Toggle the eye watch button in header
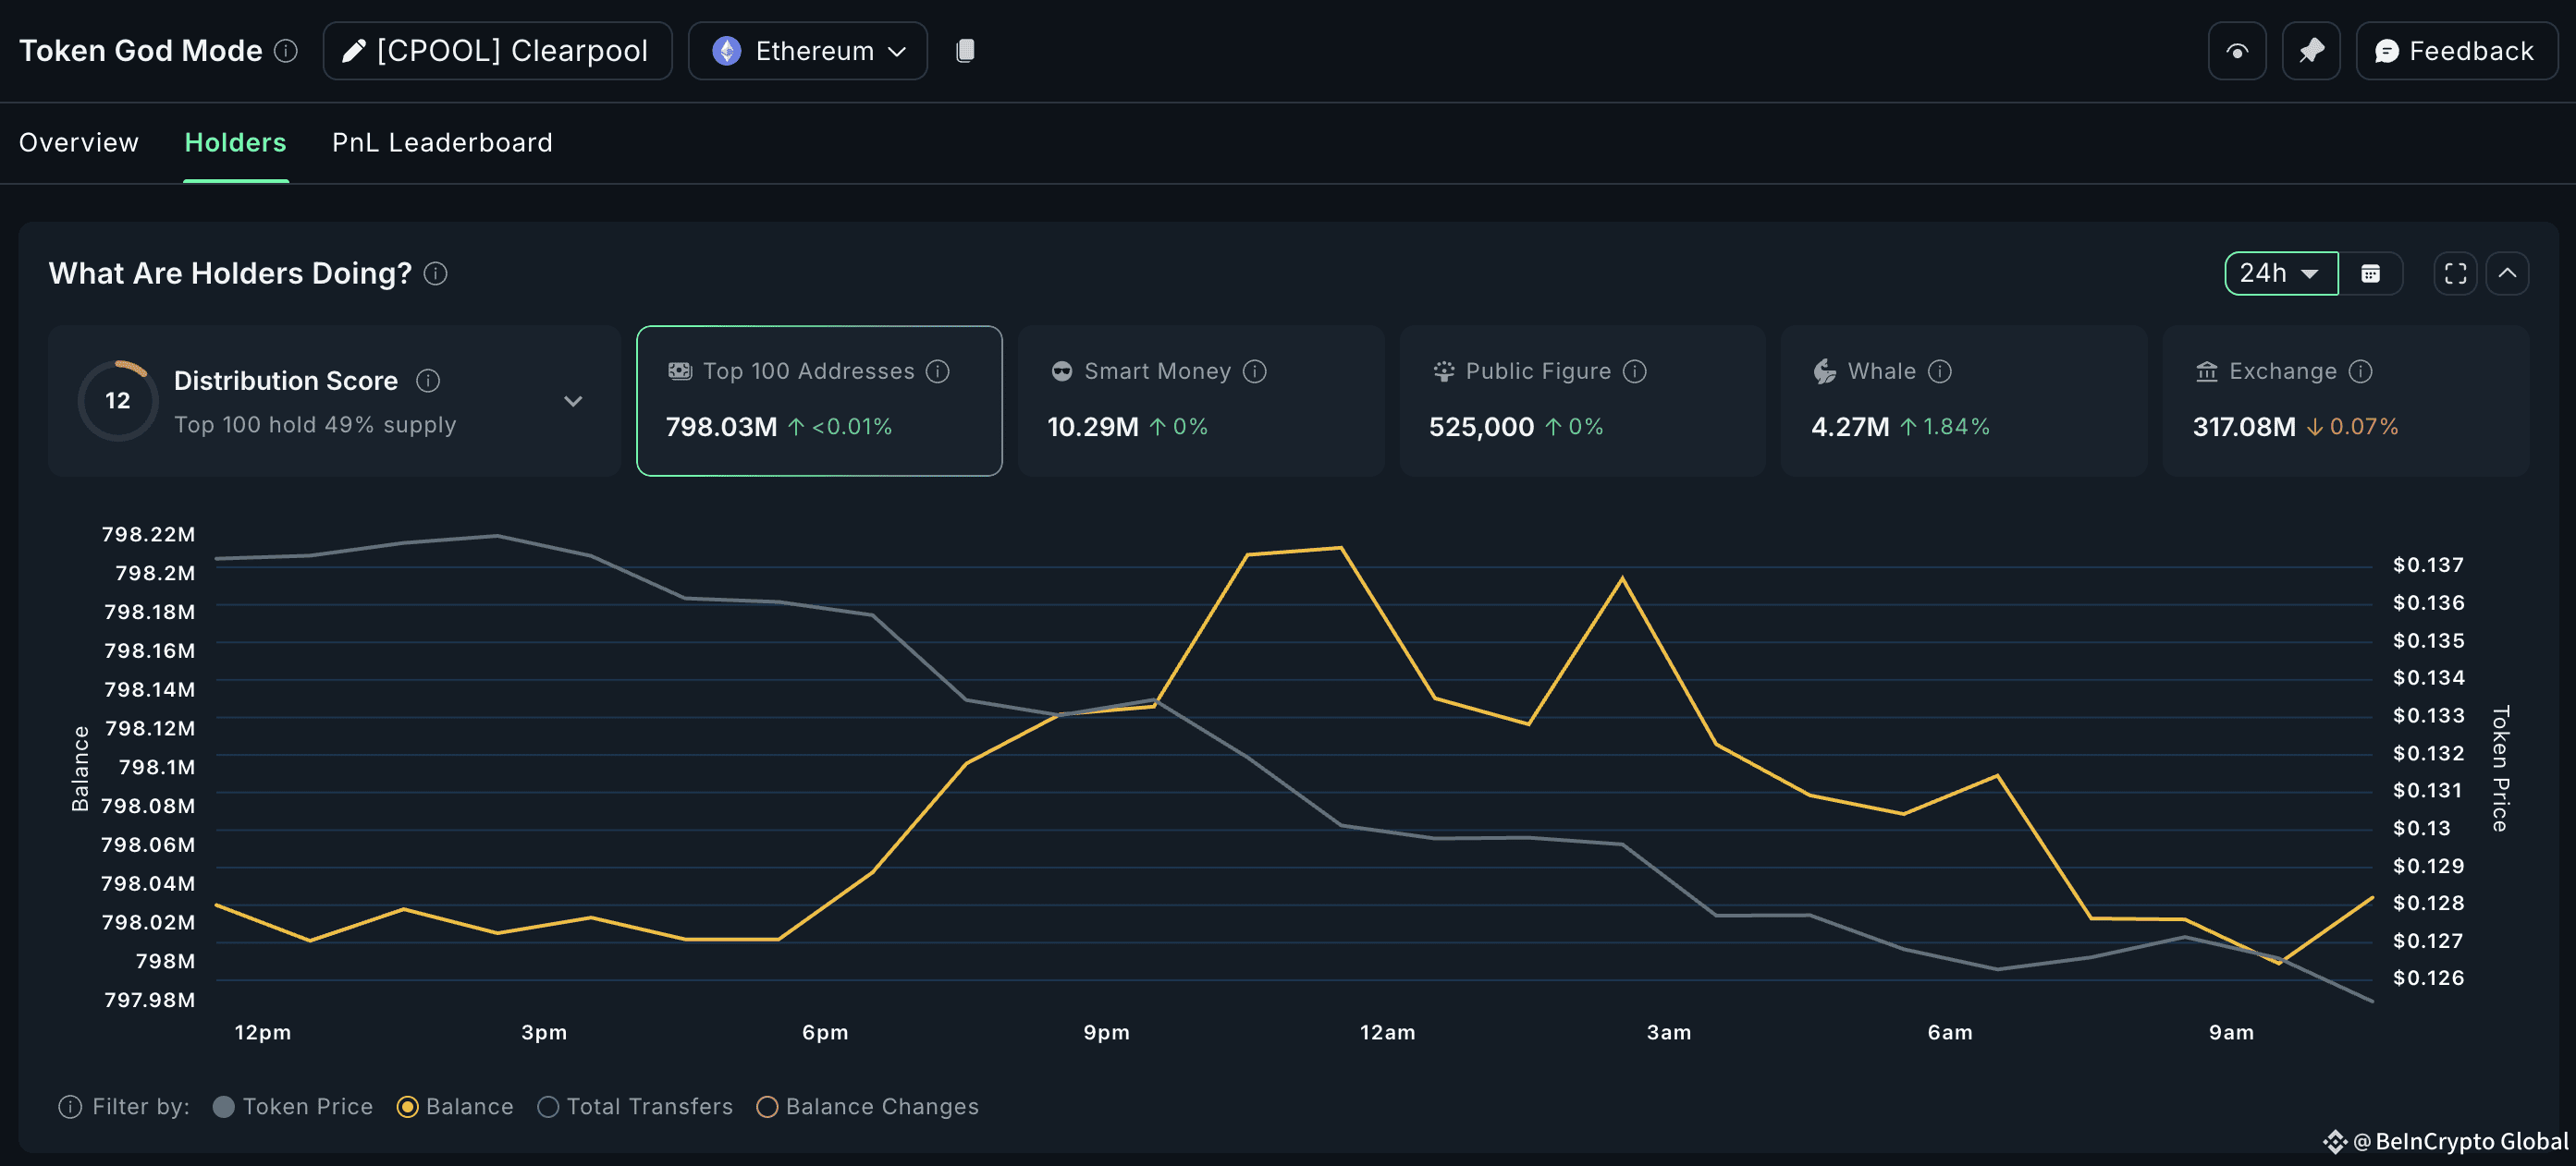 2237,51
